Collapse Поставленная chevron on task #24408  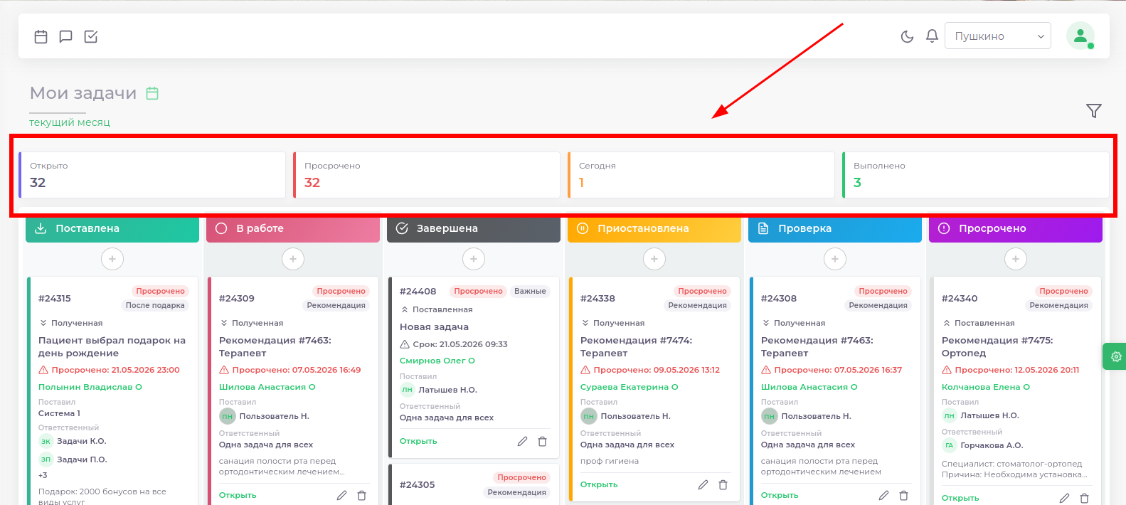[405, 309]
